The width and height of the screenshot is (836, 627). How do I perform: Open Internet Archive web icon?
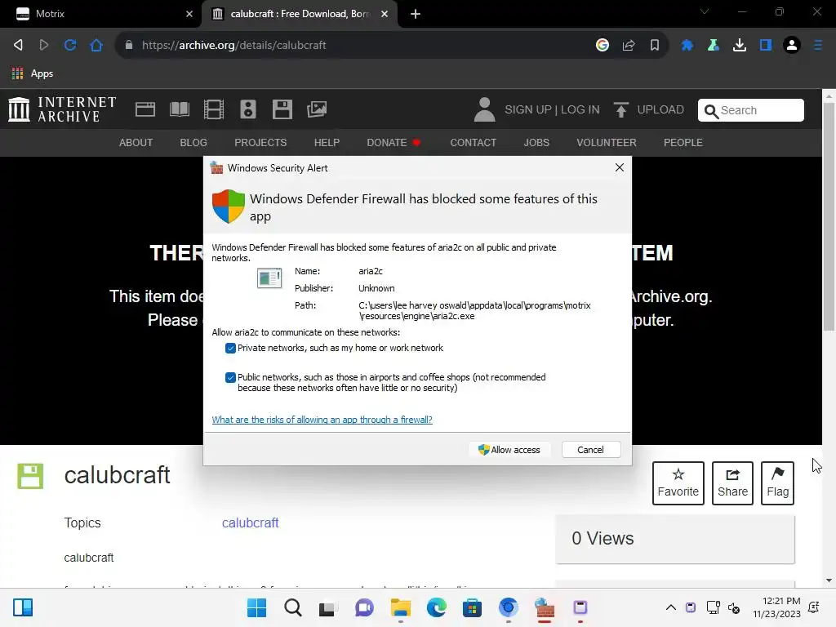coord(145,110)
